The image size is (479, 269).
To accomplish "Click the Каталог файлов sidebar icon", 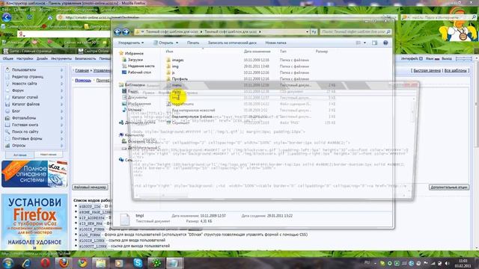I will coord(7,105).
